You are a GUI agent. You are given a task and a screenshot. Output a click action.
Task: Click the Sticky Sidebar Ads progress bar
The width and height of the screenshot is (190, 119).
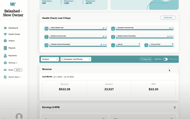click(78, 30)
